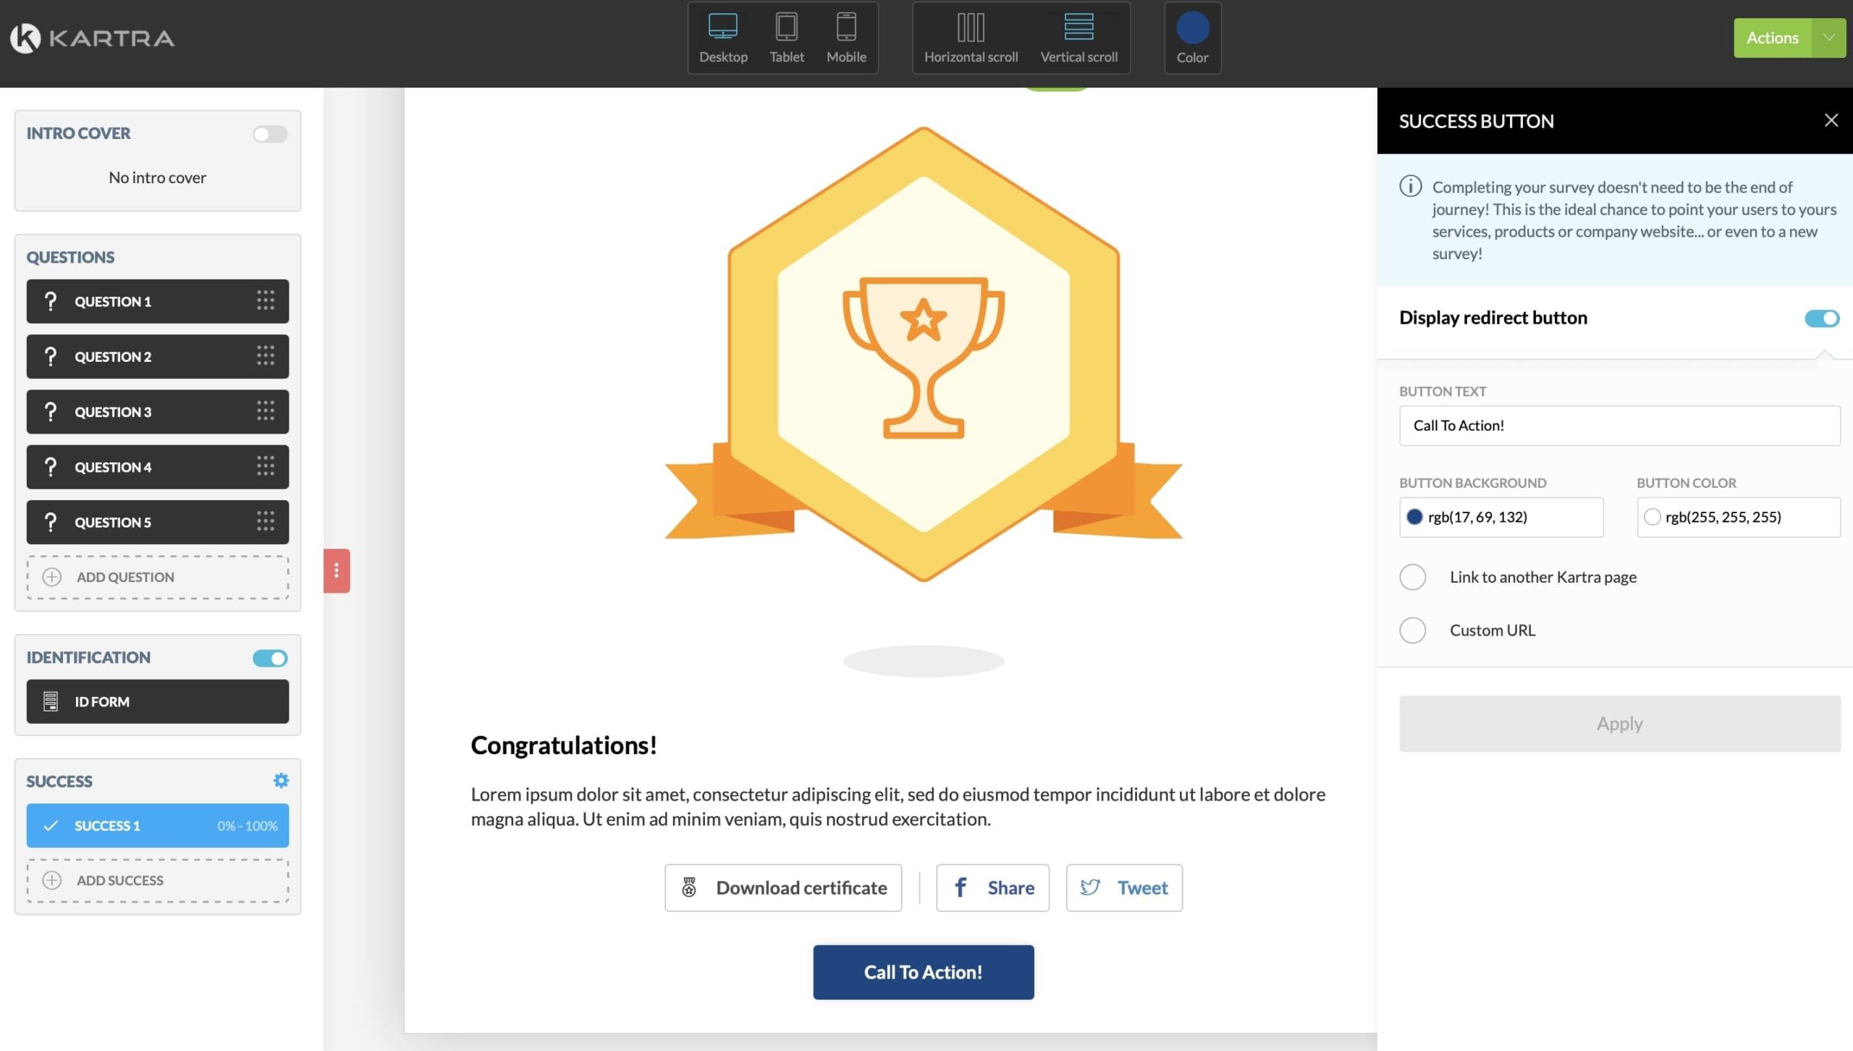Click drag handle of Question 2

(266, 355)
